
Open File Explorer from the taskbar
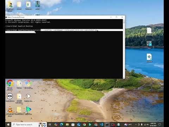point(67,125)
